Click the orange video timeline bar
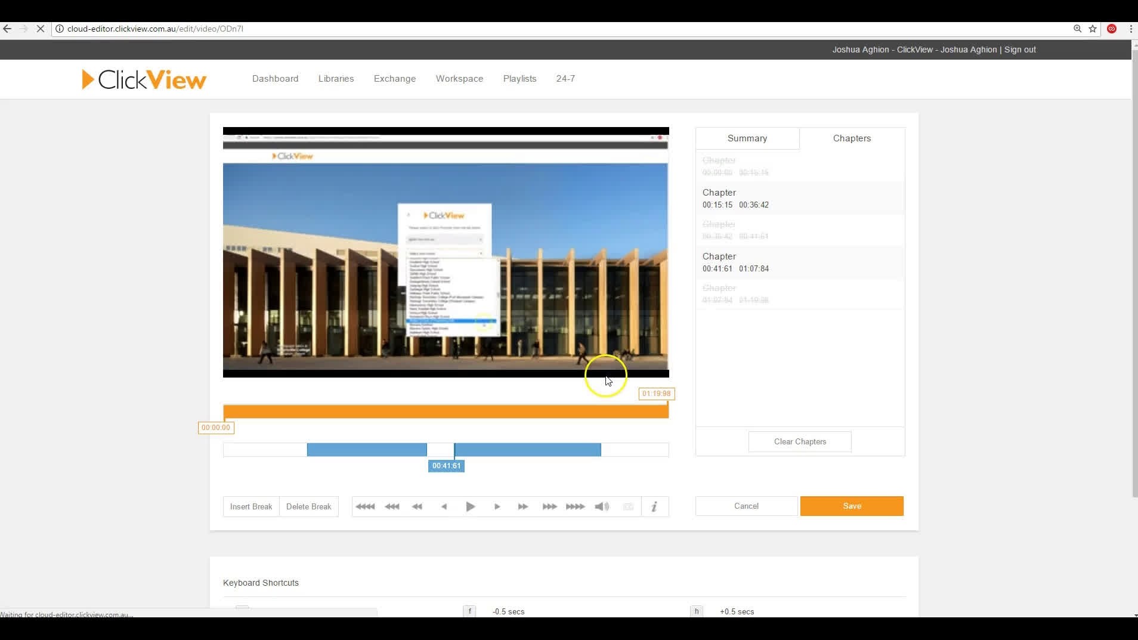The height and width of the screenshot is (640, 1138). click(446, 412)
